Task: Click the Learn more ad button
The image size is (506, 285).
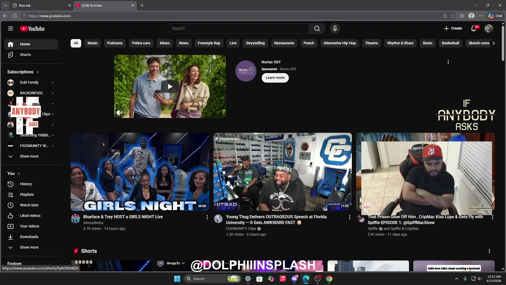Action: point(275,78)
